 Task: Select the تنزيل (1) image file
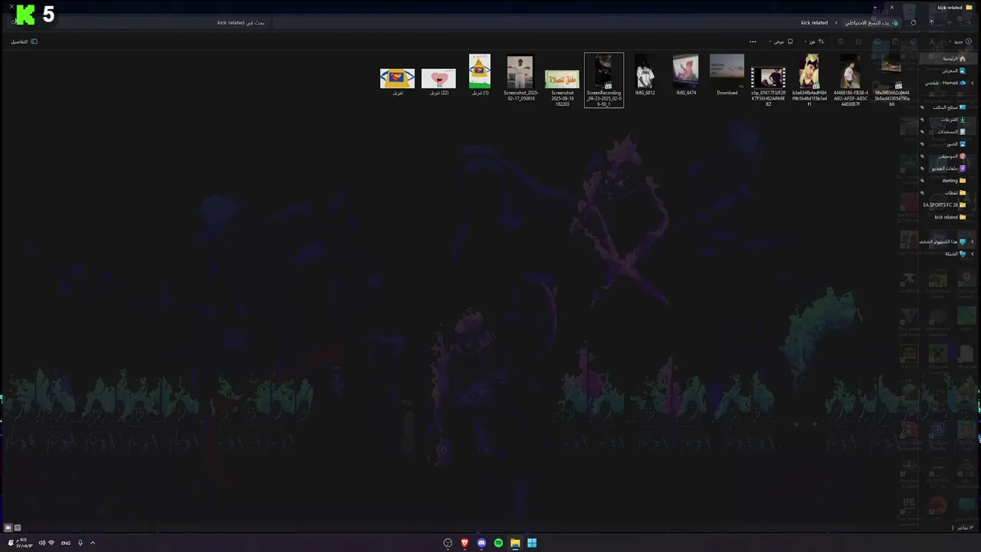pyautogui.click(x=480, y=75)
